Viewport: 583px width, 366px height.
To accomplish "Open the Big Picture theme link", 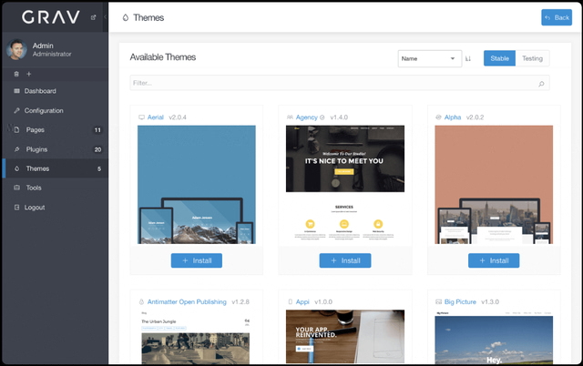I will pyautogui.click(x=460, y=301).
